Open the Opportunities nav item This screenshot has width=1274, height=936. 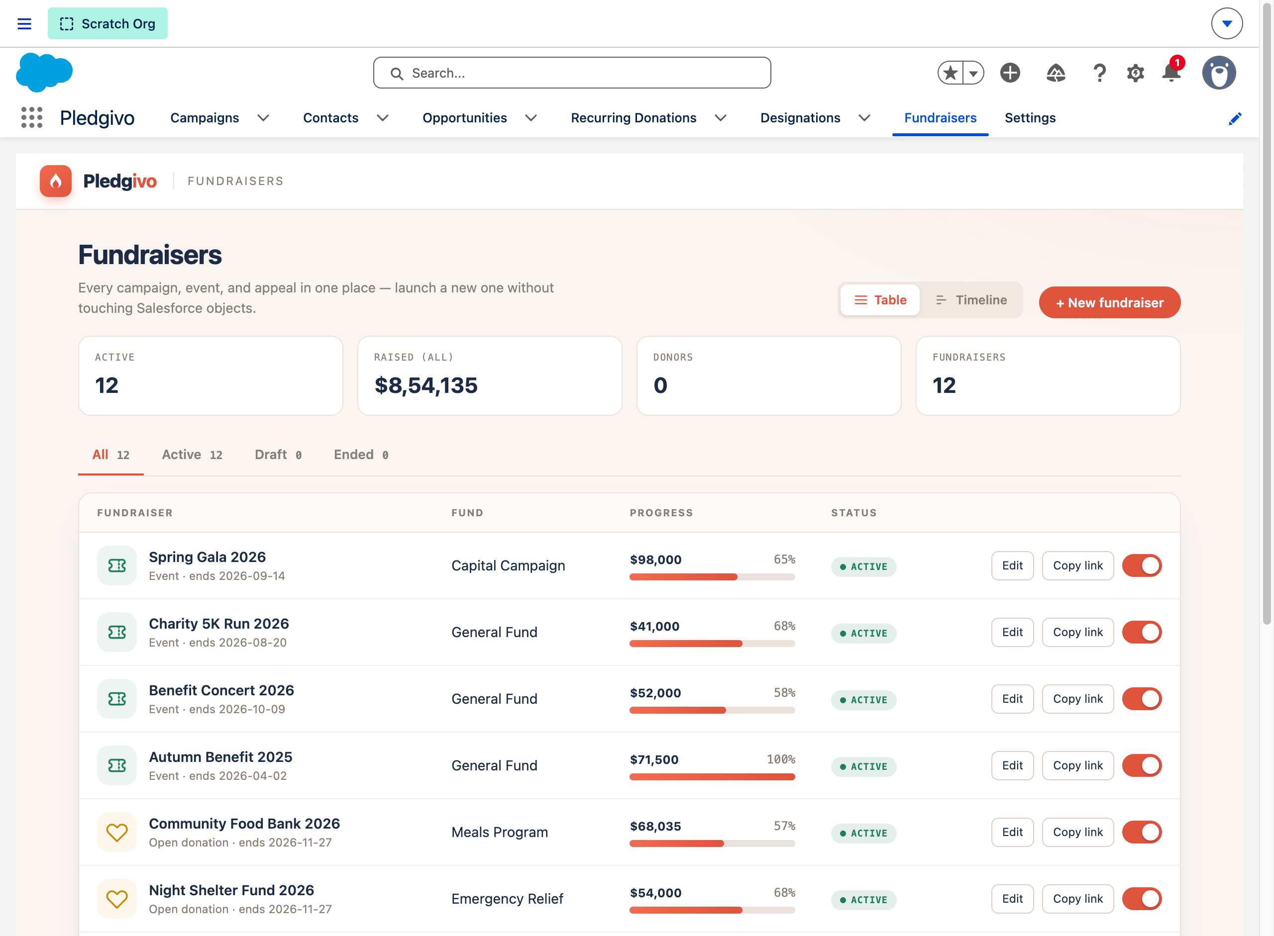coord(464,118)
